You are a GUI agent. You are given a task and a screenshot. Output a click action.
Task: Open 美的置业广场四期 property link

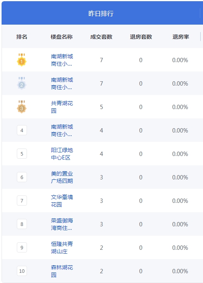point(62,177)
